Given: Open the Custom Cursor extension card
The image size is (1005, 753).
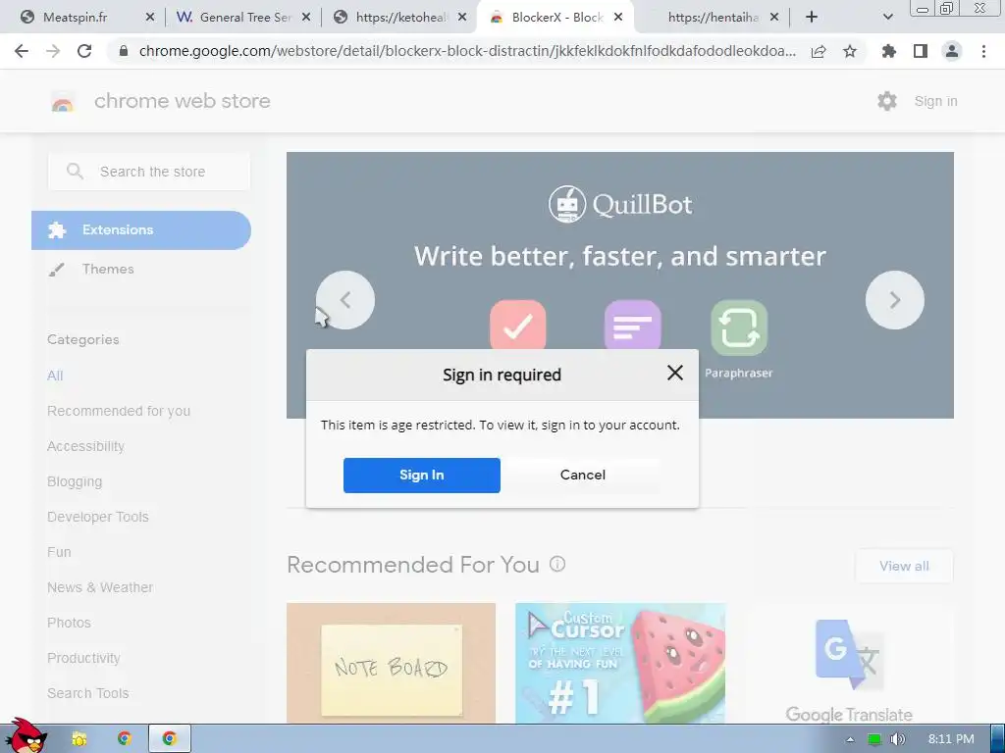Looking at the screenshot, I should point(620,664).
